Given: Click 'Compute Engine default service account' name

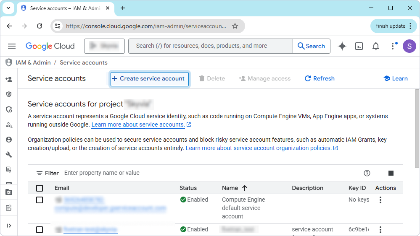Looking at the screenshot, I should coord(243,208).
